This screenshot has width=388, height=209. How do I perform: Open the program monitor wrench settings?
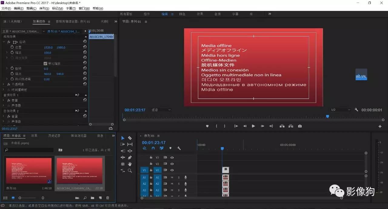[x=356, y=110]
